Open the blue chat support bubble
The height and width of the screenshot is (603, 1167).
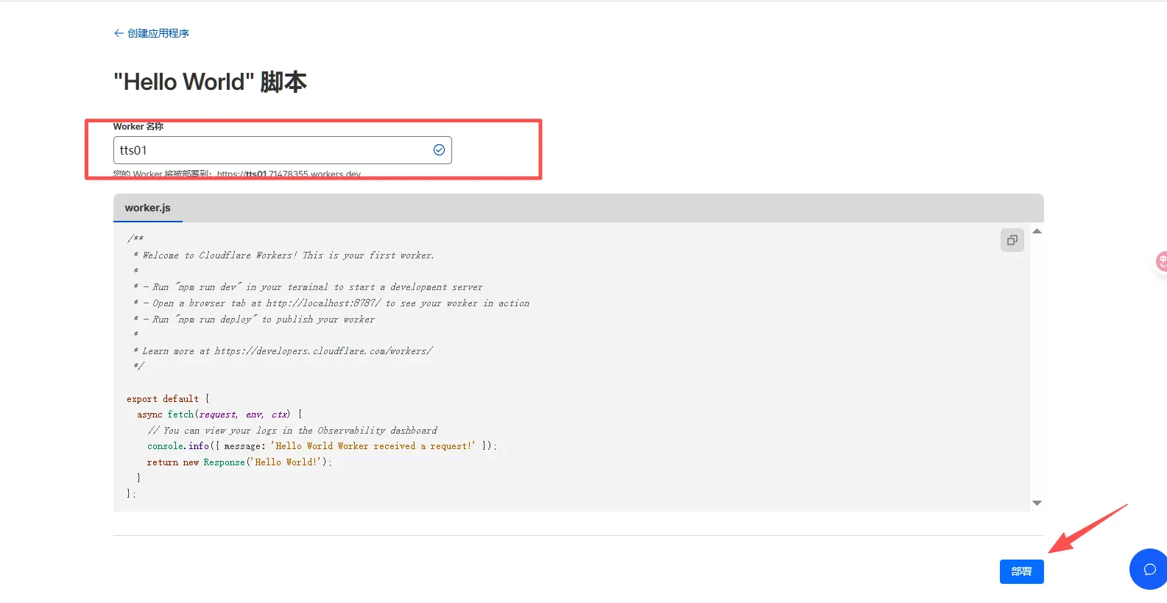tap(1149, 569)
